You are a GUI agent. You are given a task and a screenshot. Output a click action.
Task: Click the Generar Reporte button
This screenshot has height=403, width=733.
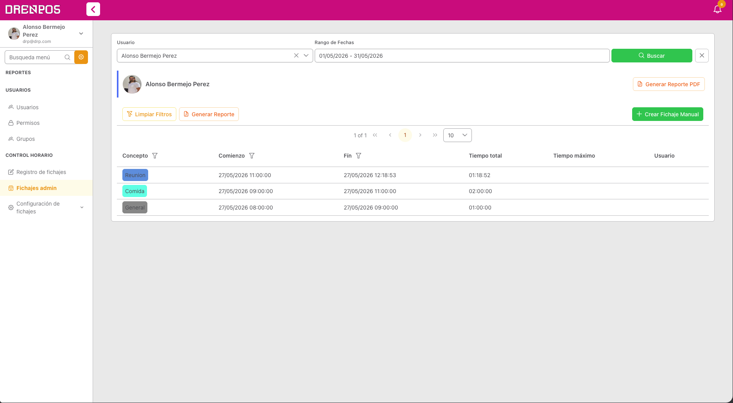tap(209, 114)
